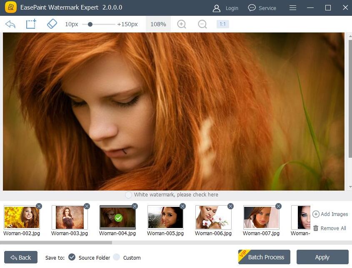Enable the white watermark checkbox
The width and height of the screenshot is (352, 268).
[128, 195]
